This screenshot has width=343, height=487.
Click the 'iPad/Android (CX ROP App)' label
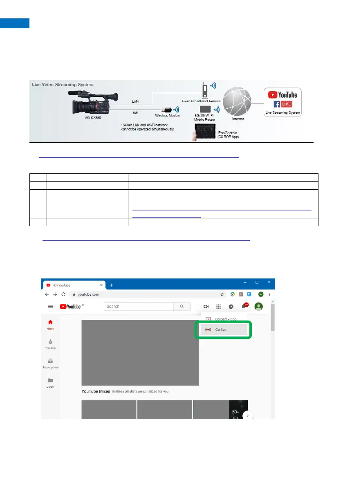[x=228, y=135]
